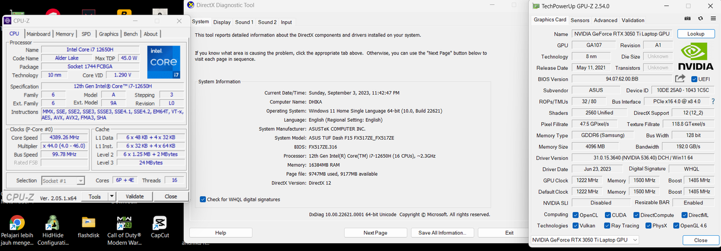Open the Tools dropdown arrow in CPU-Z
Viewport: 721px width, 251px height.
tap(112, 196)
